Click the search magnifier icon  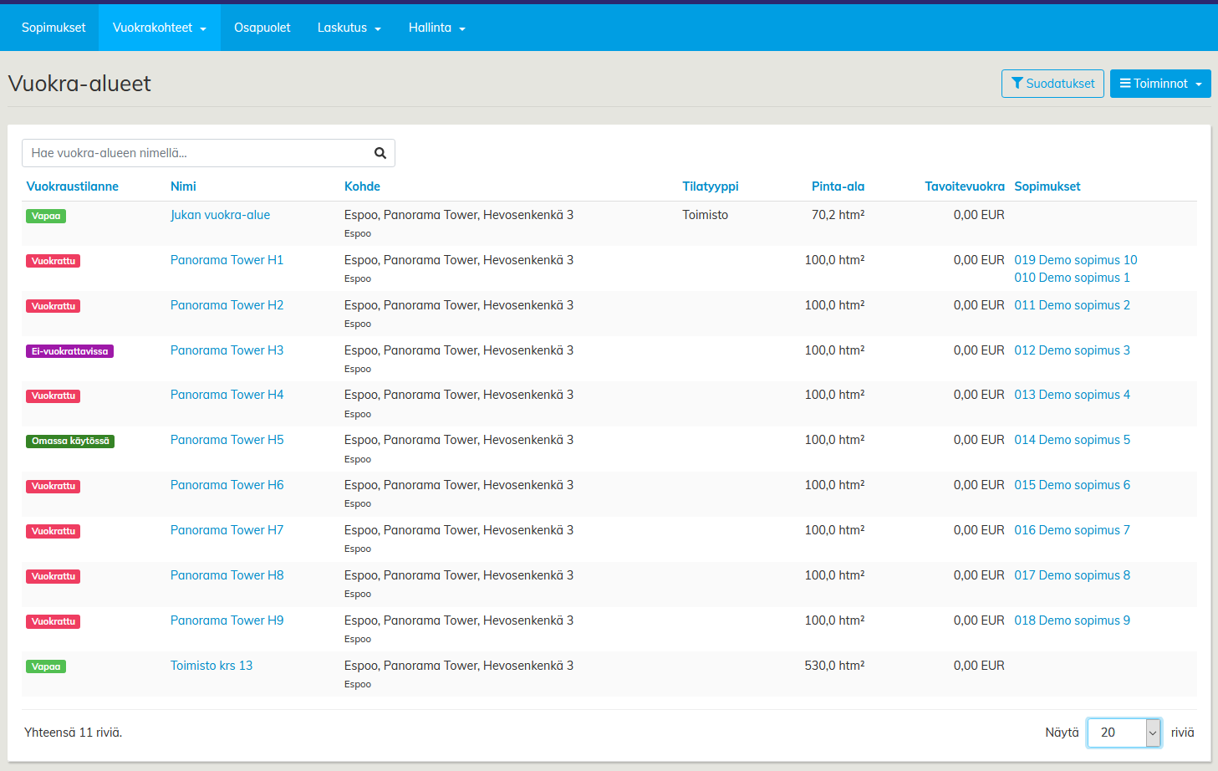tap(380, 153)
